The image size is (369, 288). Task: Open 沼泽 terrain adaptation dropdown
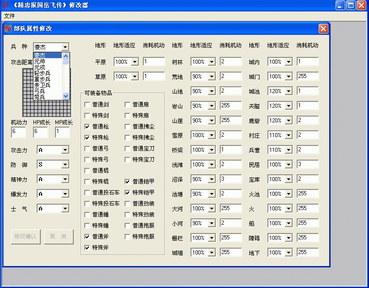pos(212,179)
